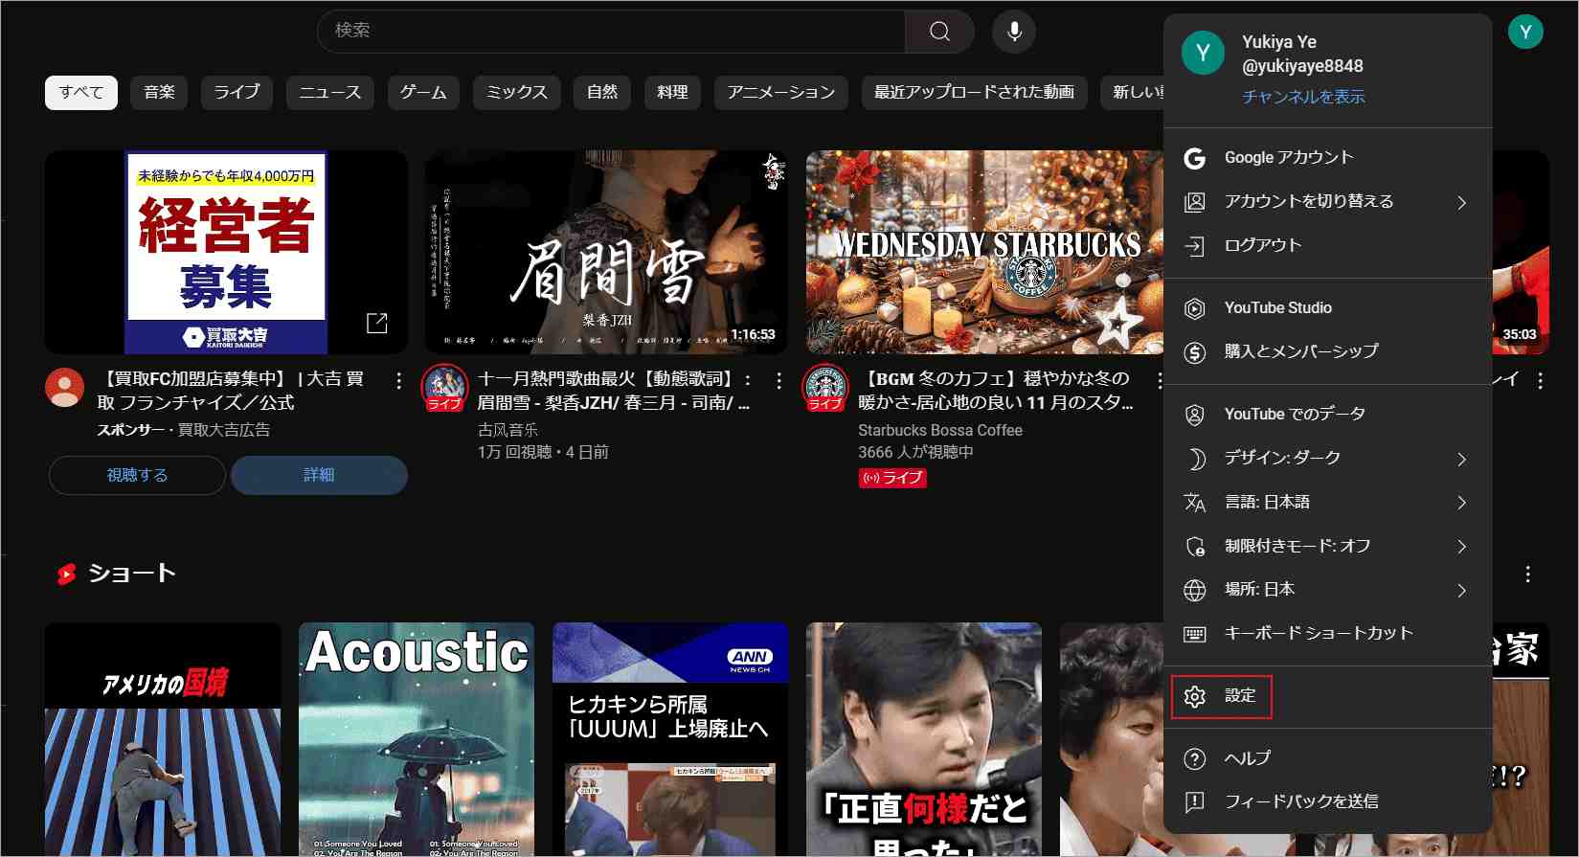Expand 場所: 日本 submenu arrow
The image size is (1579, 857).
pyautogui.click(x=1461, y=590)
